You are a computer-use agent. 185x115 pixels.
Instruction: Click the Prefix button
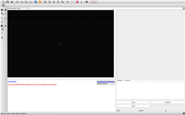pyautogui.click(x=133, y=106)
